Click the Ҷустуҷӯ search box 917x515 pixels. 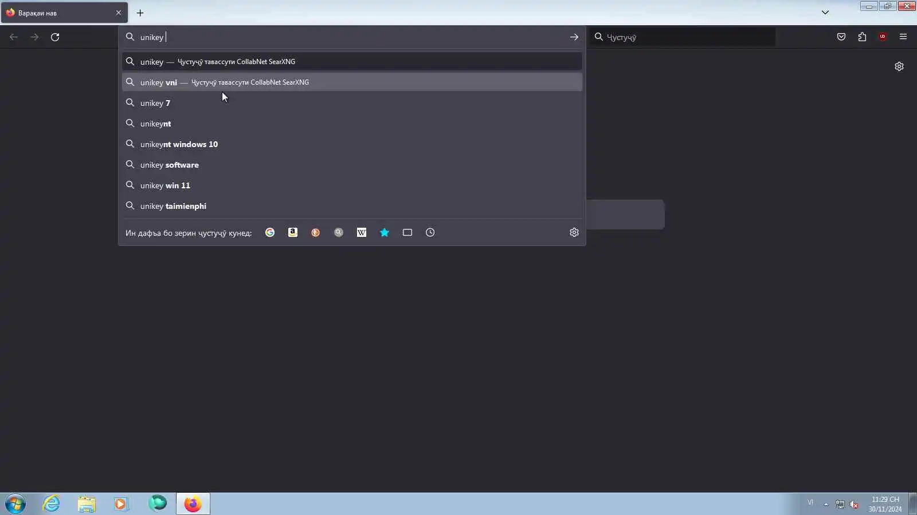(683, 37)
